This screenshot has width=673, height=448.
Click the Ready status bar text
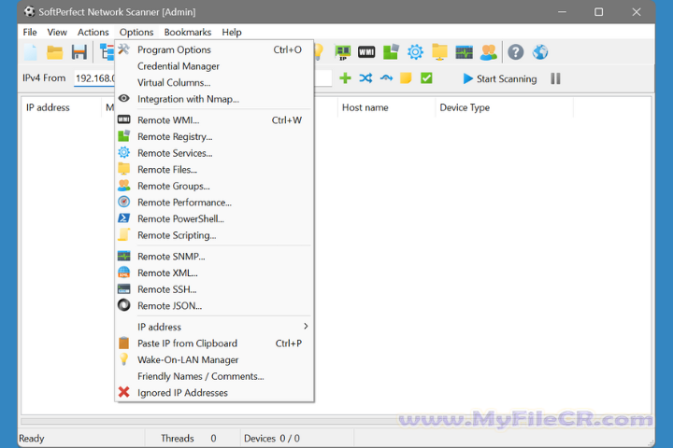point(32,438)
